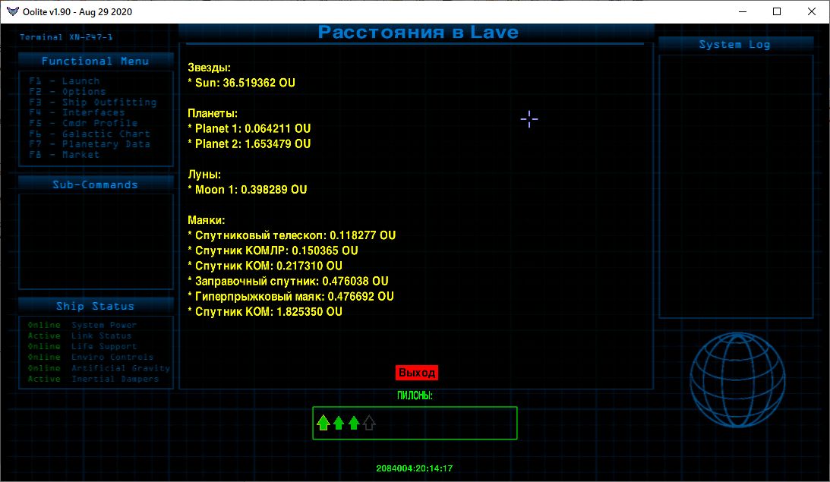Click the red Выход exit button
The width and height of the screenshot is (830, 482).
pyautogui.click(x=416, y=373)
